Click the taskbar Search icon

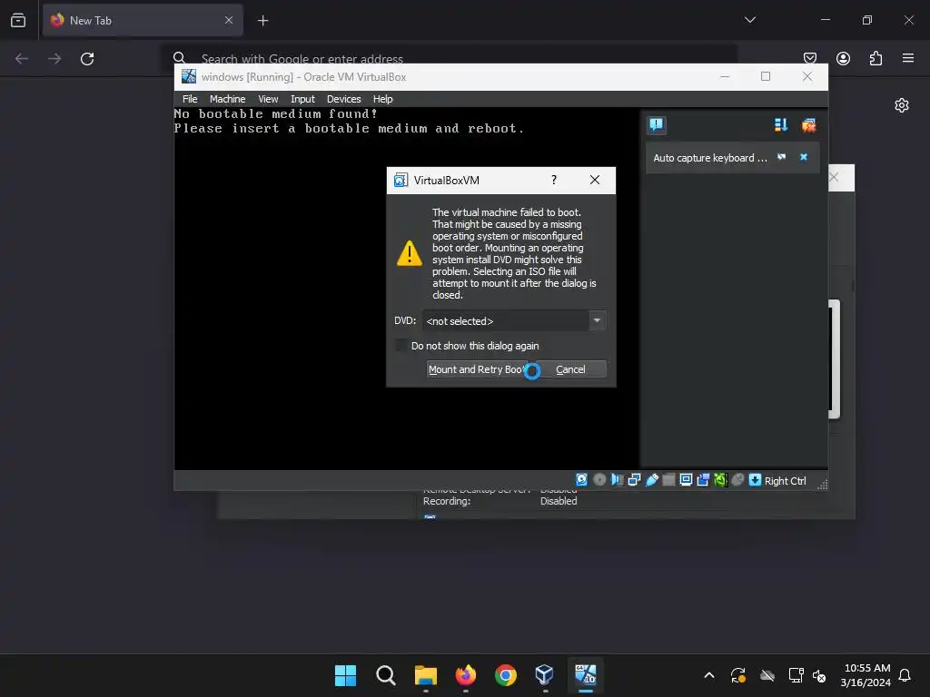(x=385, y=675)
